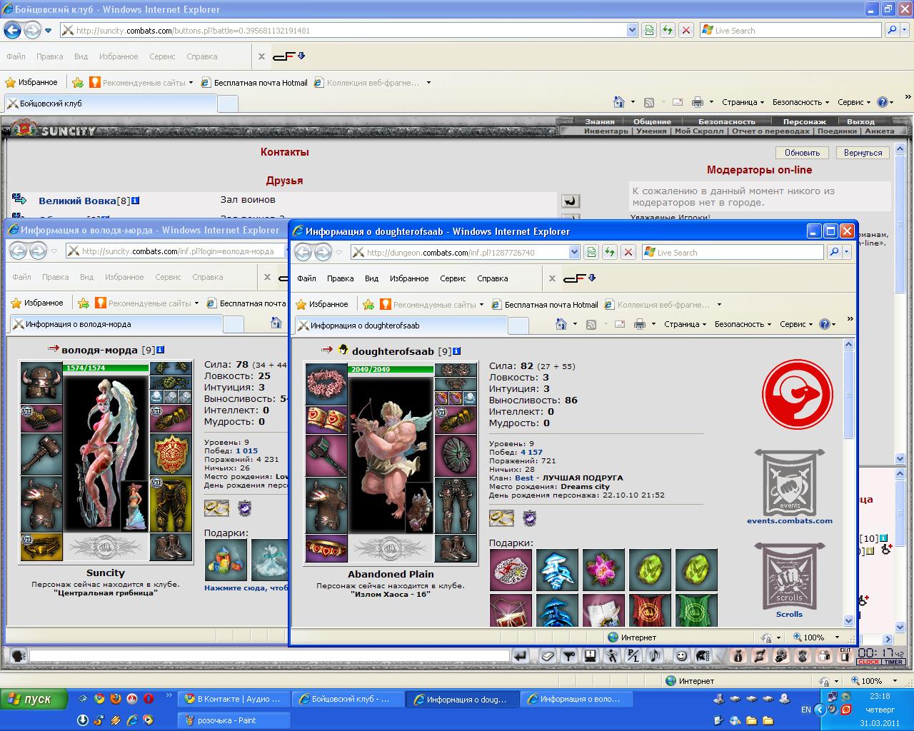Viewport: 914px width, 731px height.
Task: Switch to the Персонаж tab in game header
Action: [804, 121]
